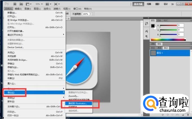Screen dimensions: 192x119
Task: Choose 文件简介(F)... menu entry
Action: click(x=35, y=107)
